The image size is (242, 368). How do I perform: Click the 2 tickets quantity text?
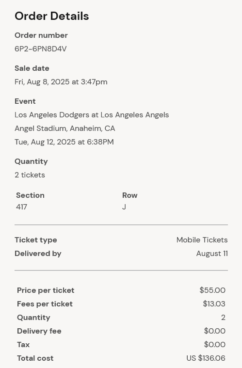point(30,175)
